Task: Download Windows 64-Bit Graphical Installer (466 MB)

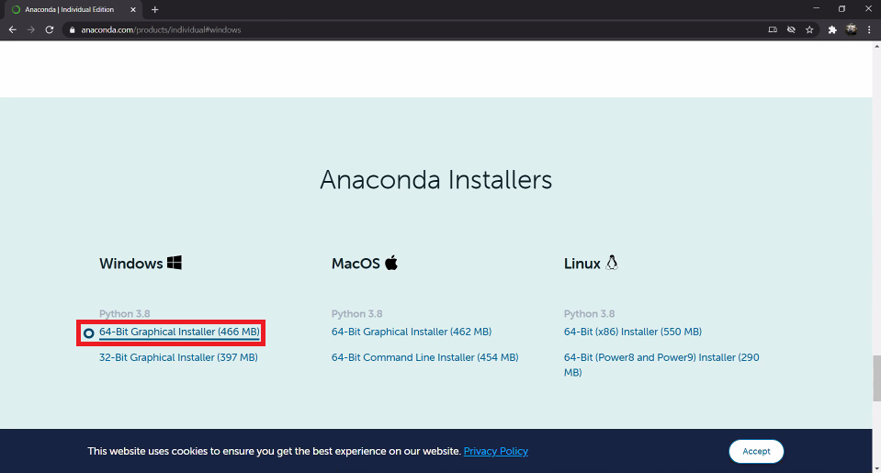Action: point(179,332)
